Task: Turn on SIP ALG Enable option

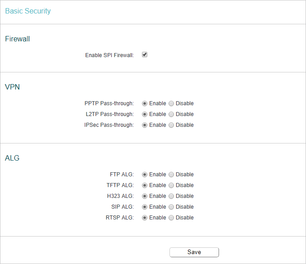Action: tap(145, 207)
